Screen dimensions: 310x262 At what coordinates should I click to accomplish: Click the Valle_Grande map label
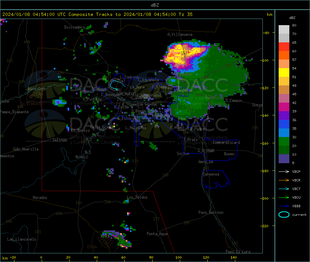[x=102, y=127]
